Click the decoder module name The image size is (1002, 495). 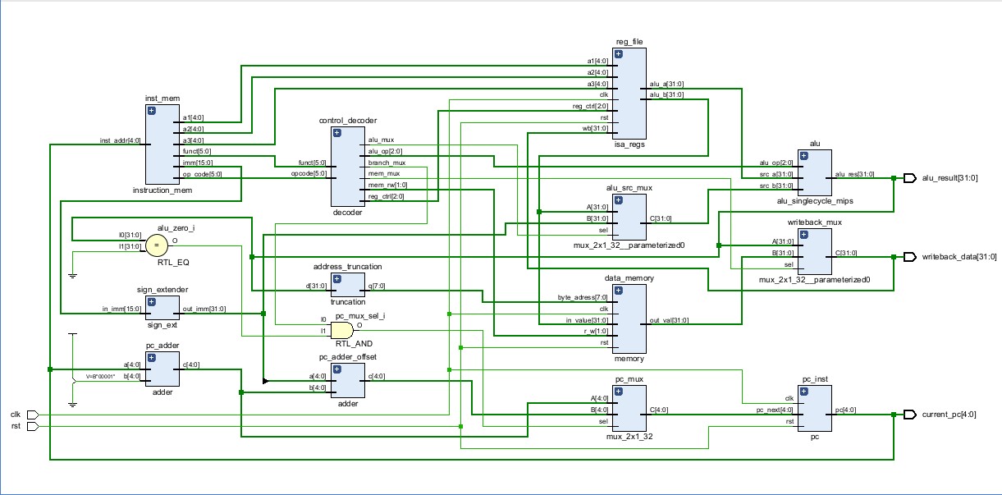347,213
